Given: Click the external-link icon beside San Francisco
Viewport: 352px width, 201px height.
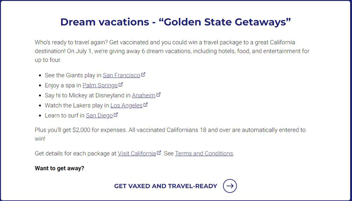Looking at the screenshot, I should click(x=143, y=74).
